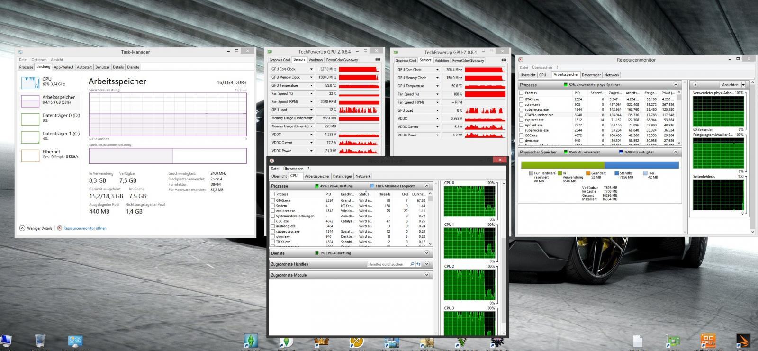Collapse the Prozesse section in CPU monitor
The height and width of the screenshot is (351, 758).
(426, 186)
